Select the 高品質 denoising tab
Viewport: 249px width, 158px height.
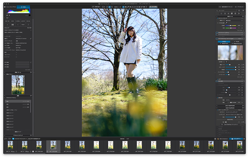[x=224, y=42]
